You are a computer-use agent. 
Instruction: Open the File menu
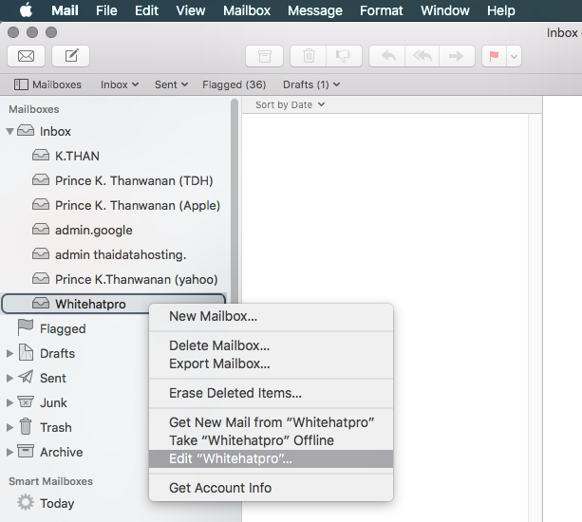pos(106,10)
